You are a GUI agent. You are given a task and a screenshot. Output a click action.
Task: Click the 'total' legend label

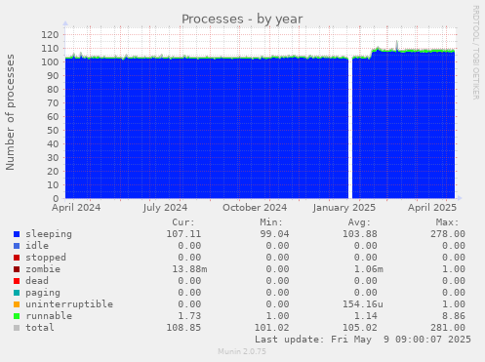pos(40,328)
